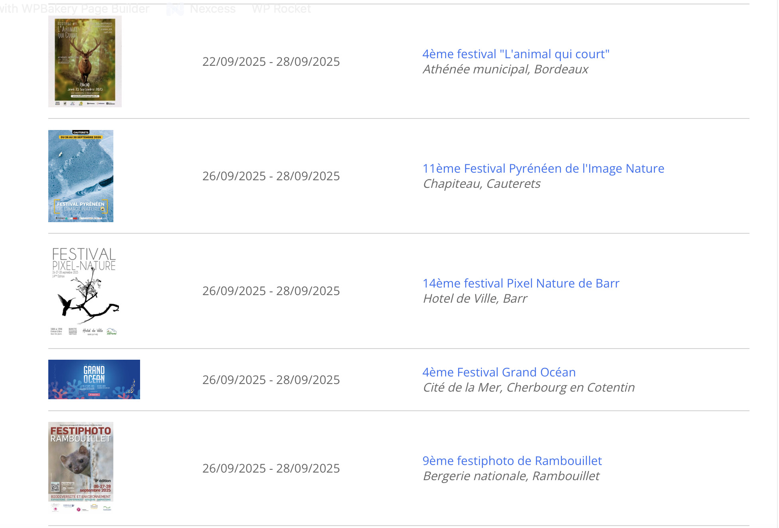
Task: Click the Festival Pixel-Nature hummingbird poster
Action: coord(85,291)
